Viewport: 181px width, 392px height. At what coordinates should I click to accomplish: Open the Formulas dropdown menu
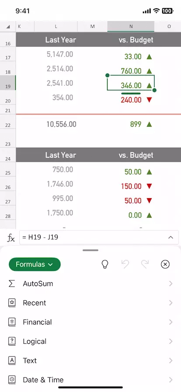35,264
